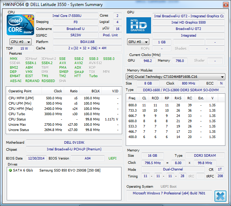Select the CPU LFM (Min) row
Screen dimensions: 231x206
(x=64, y=104)
